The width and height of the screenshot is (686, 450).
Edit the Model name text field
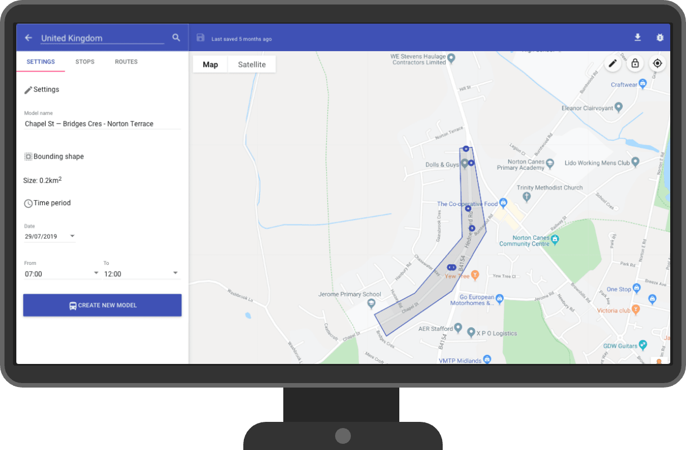click(x=103, y=124)
